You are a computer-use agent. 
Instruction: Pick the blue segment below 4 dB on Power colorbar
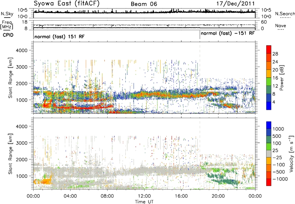pos(269,106)
